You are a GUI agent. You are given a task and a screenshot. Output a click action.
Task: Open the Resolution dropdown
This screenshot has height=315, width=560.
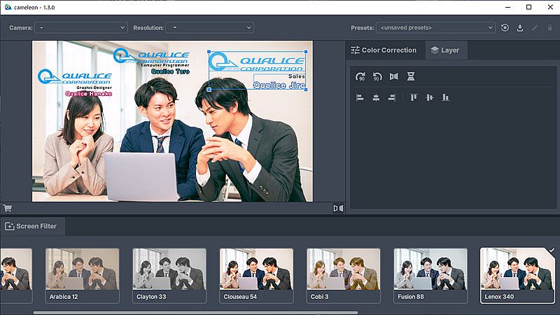209,28
